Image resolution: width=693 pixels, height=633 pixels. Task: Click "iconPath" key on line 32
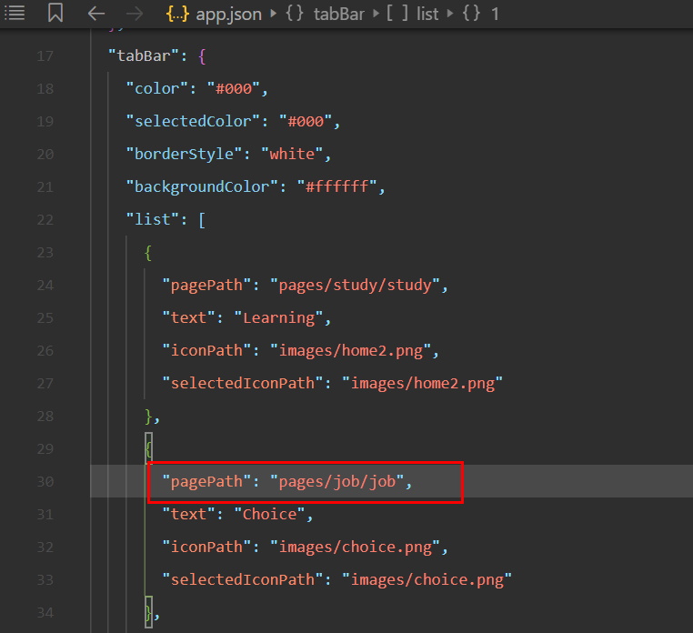click(206, 548)
